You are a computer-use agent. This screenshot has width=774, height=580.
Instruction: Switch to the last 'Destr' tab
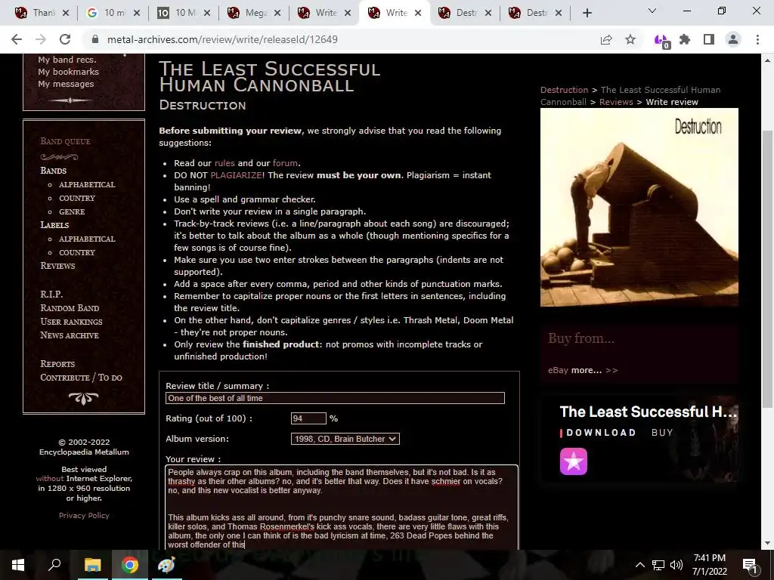(535, 14)
